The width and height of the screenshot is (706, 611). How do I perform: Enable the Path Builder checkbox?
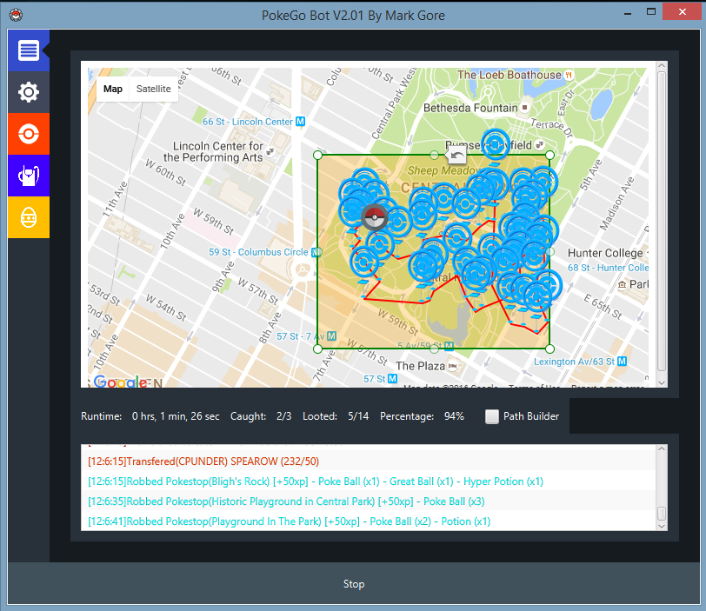[492, 416]
